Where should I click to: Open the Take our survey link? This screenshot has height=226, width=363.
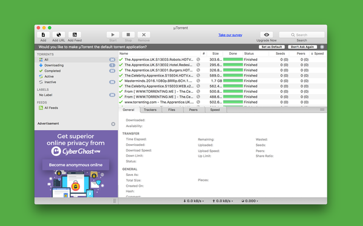(230, 35)
